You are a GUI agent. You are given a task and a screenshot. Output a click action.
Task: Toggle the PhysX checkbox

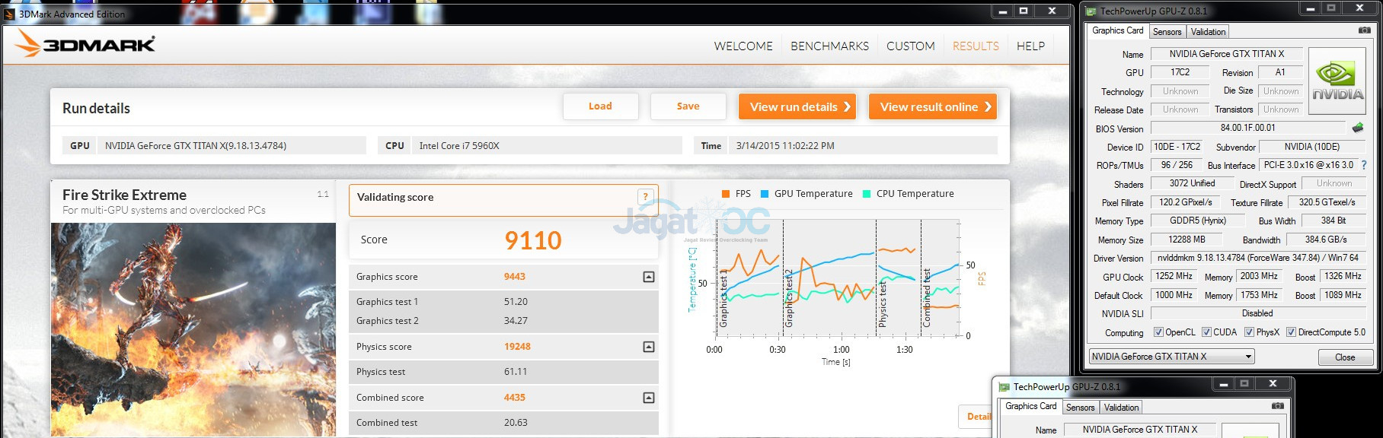(x=1249, y=332)
